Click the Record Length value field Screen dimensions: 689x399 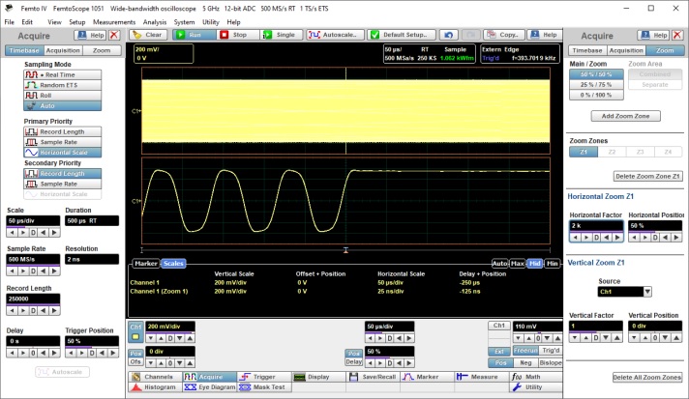tap(32, 299)
